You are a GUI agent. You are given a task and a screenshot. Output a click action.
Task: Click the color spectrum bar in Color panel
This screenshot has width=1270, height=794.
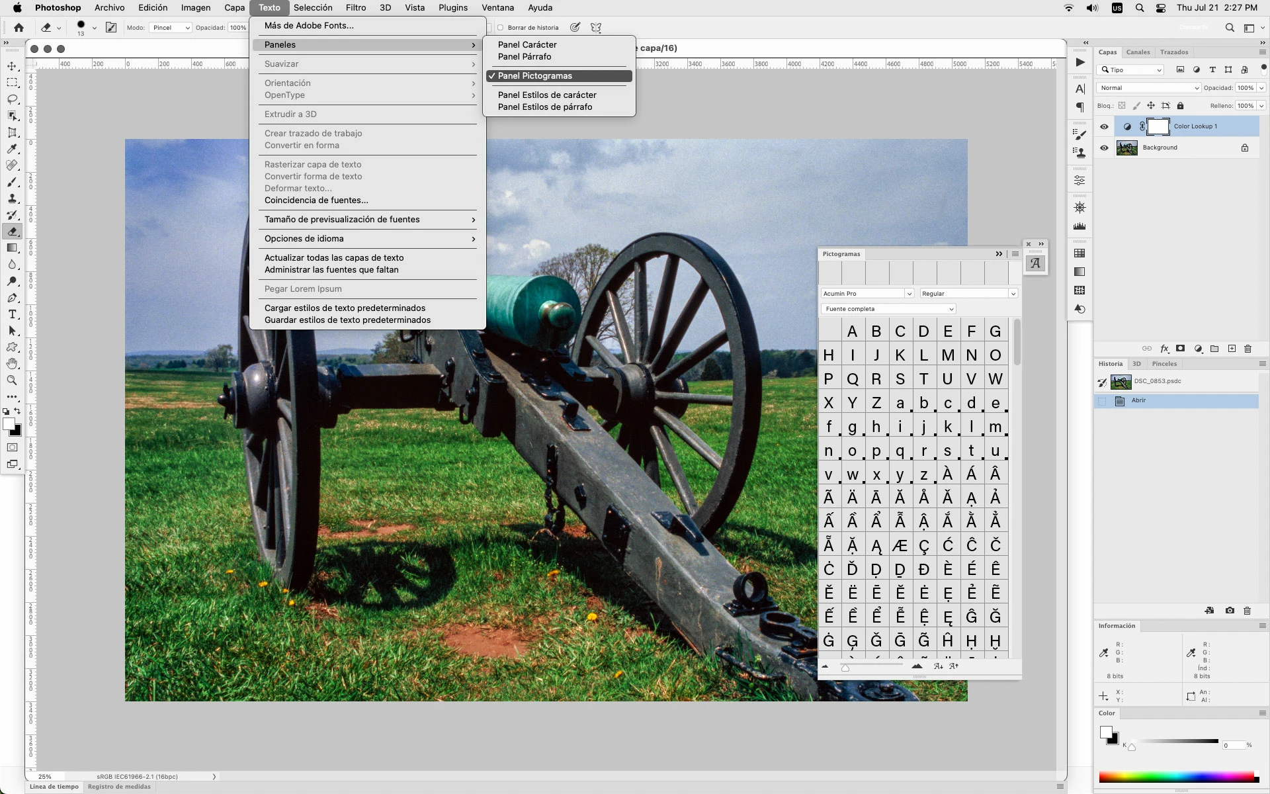pyautogui.click(x=1176, y=777)
